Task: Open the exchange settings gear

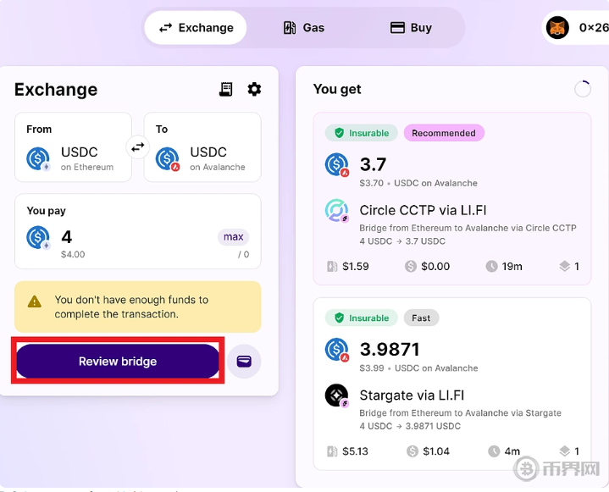Action: (254, 90)
